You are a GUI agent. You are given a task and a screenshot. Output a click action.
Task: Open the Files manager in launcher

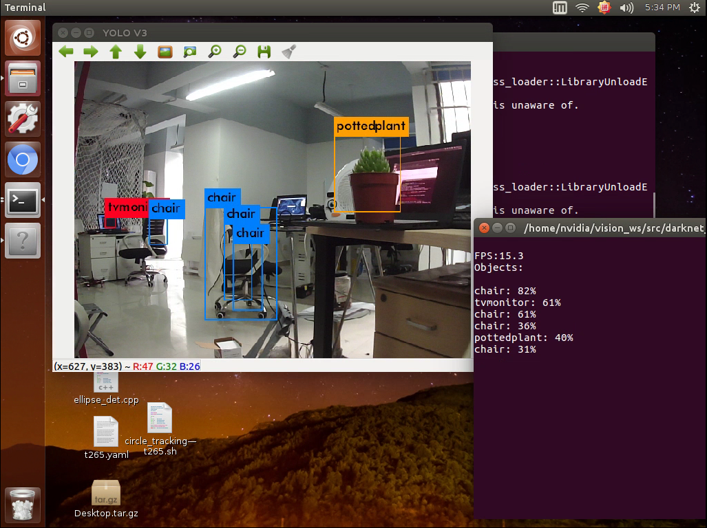(23, 78)
